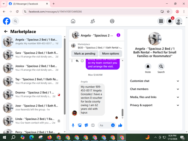Click the chat messages scrollbar thumb
The width and height of the screenshot is (188, 141).
pyautogui.click(x=123, y=112)
